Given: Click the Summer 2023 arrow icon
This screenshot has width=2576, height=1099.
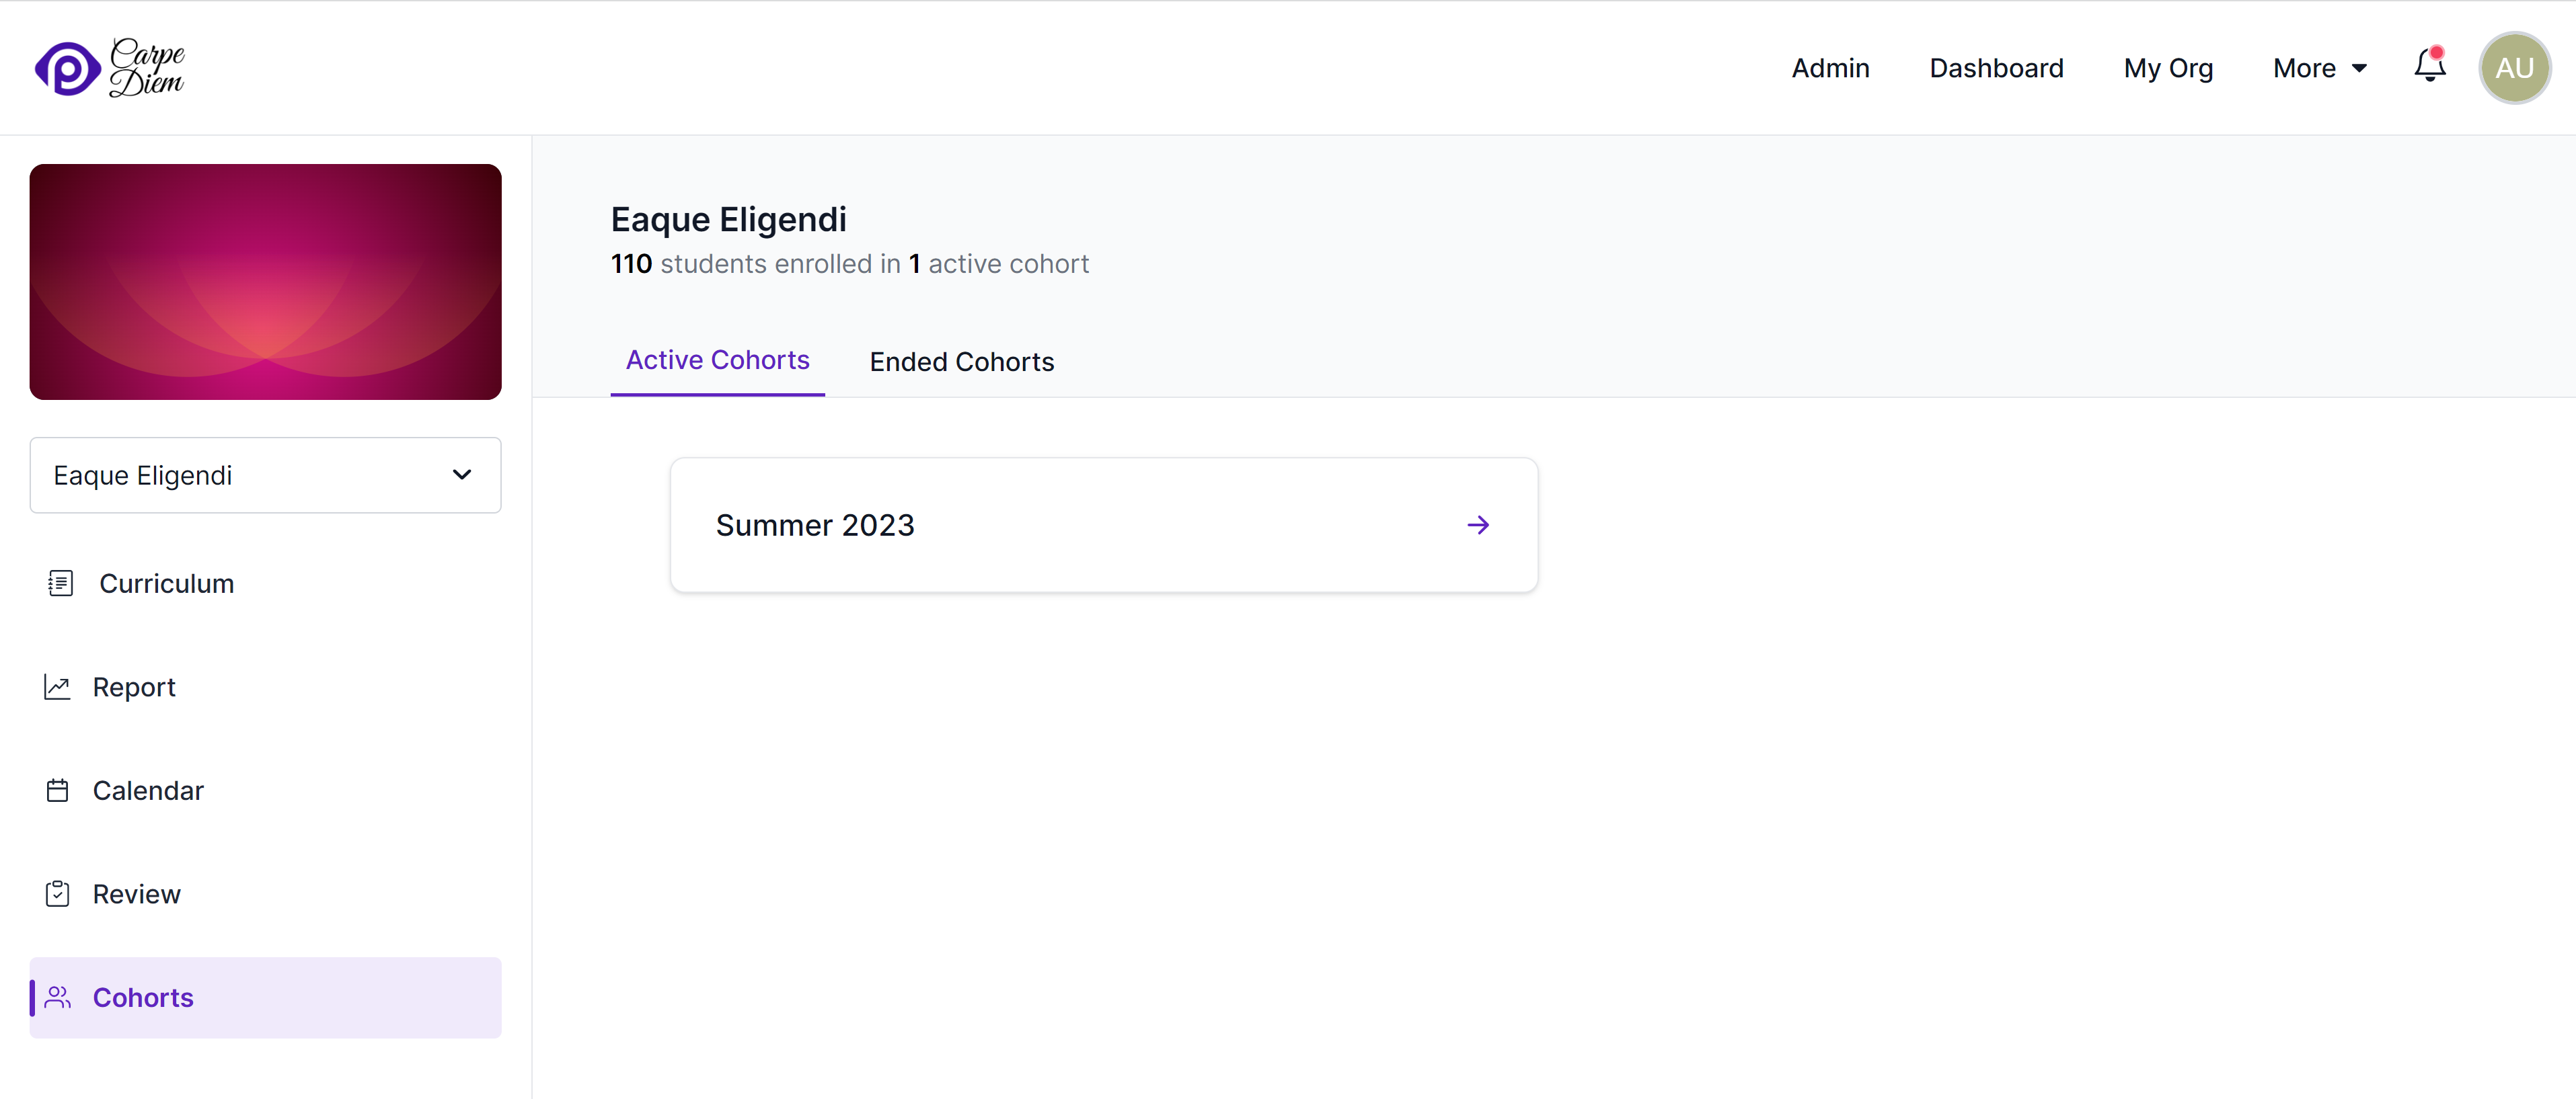Looking at the screenshot, I should pyautogui.click(x=1478, y=526).
